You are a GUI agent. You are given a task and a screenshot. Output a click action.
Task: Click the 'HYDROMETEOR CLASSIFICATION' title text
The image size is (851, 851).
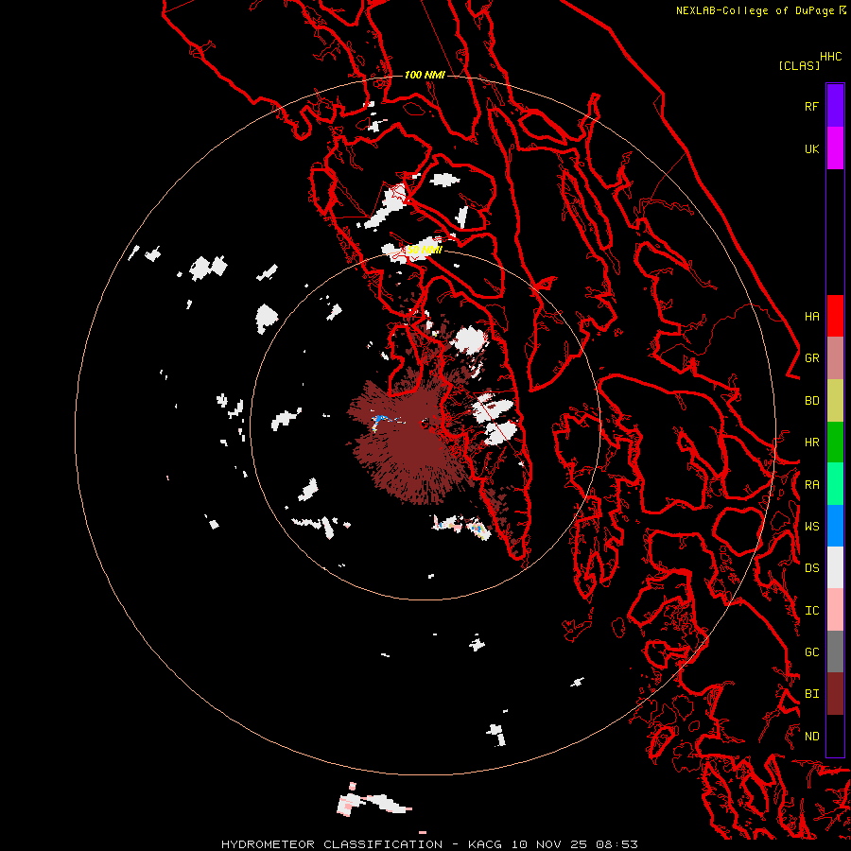pos(332,844)
